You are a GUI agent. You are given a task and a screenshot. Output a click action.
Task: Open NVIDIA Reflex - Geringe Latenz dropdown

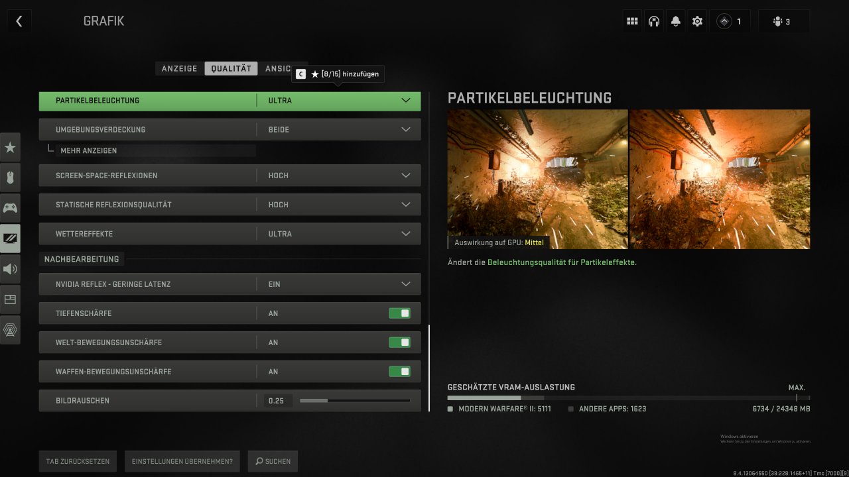click(x=229, y=284)
